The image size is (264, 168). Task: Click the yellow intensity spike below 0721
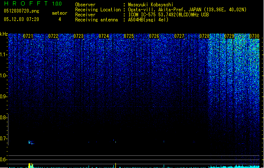pos(31,165)
